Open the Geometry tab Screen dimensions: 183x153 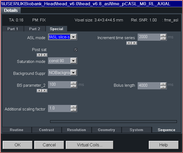[106, 130]
